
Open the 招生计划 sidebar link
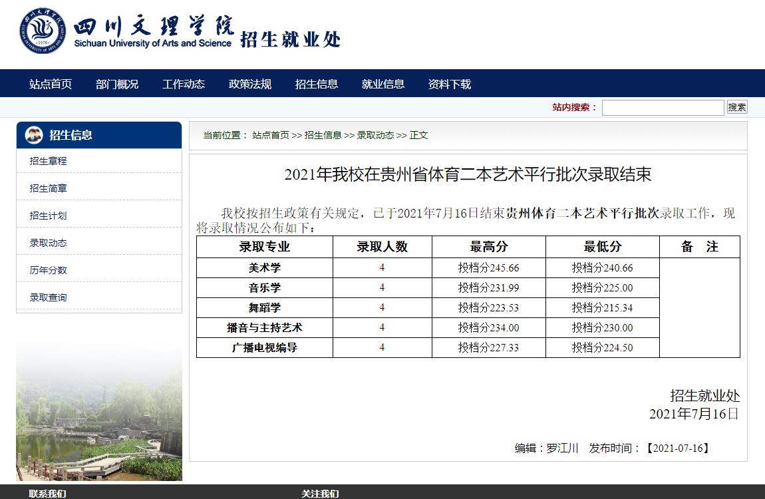tap(49, 216)
